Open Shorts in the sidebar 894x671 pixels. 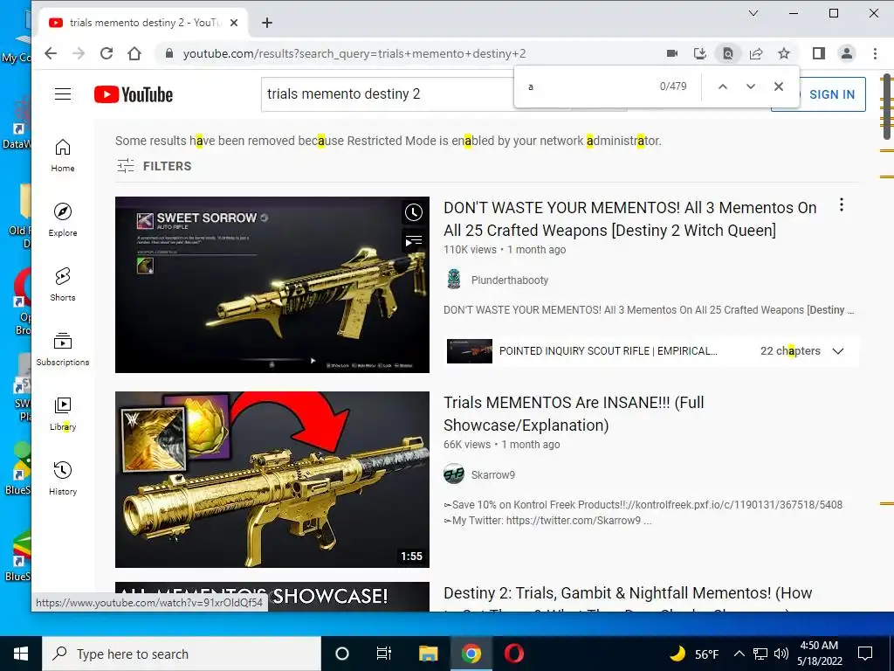pos(63,284)
